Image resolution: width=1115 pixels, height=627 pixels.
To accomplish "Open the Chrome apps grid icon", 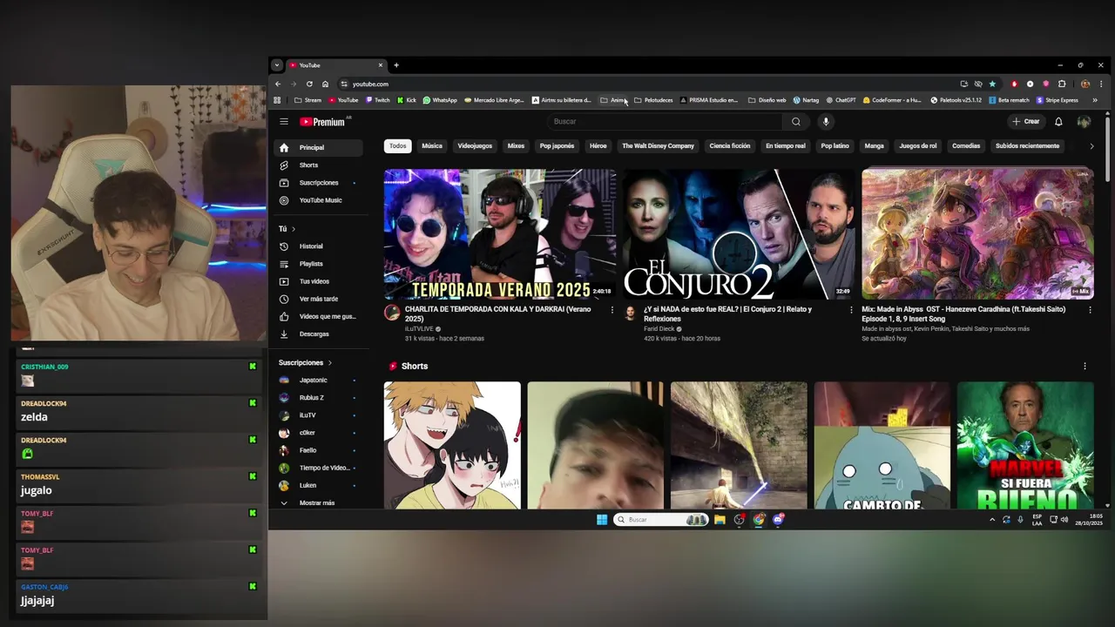I will coord(277,100).
